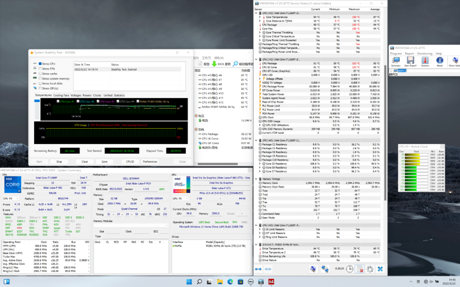
Task: Click the Summary monitor icon
Action: pos(396,61)
